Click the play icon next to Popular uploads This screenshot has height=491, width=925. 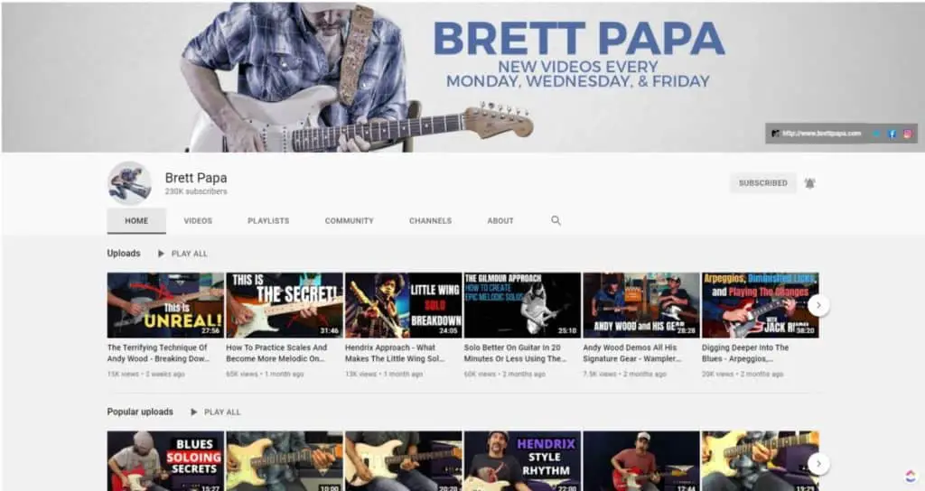click(x=193, y=412)
